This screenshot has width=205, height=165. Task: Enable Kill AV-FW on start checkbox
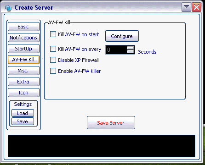coord(53,34)
